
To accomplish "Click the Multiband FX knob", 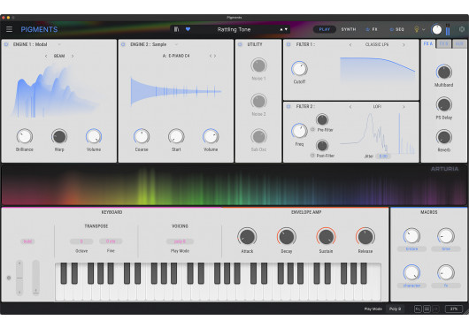I will coord(444,72).
